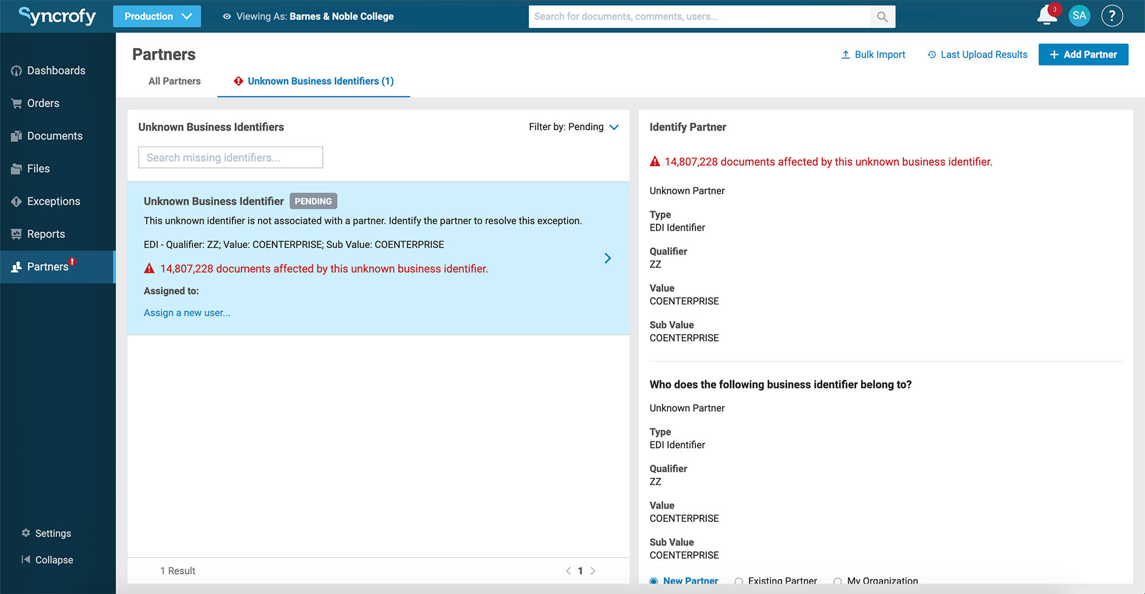Image resolution: width=1145 pixels, height=594 pixels.
Task: Click the eye icon beside Viewing As
Action: click(227, 17)
